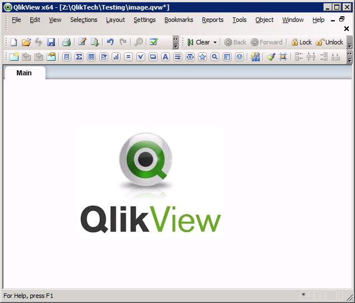This screenshot has height=303, width=355.
Task: Click the Reload script icon with green arrow
Action: tap(95, 42)
